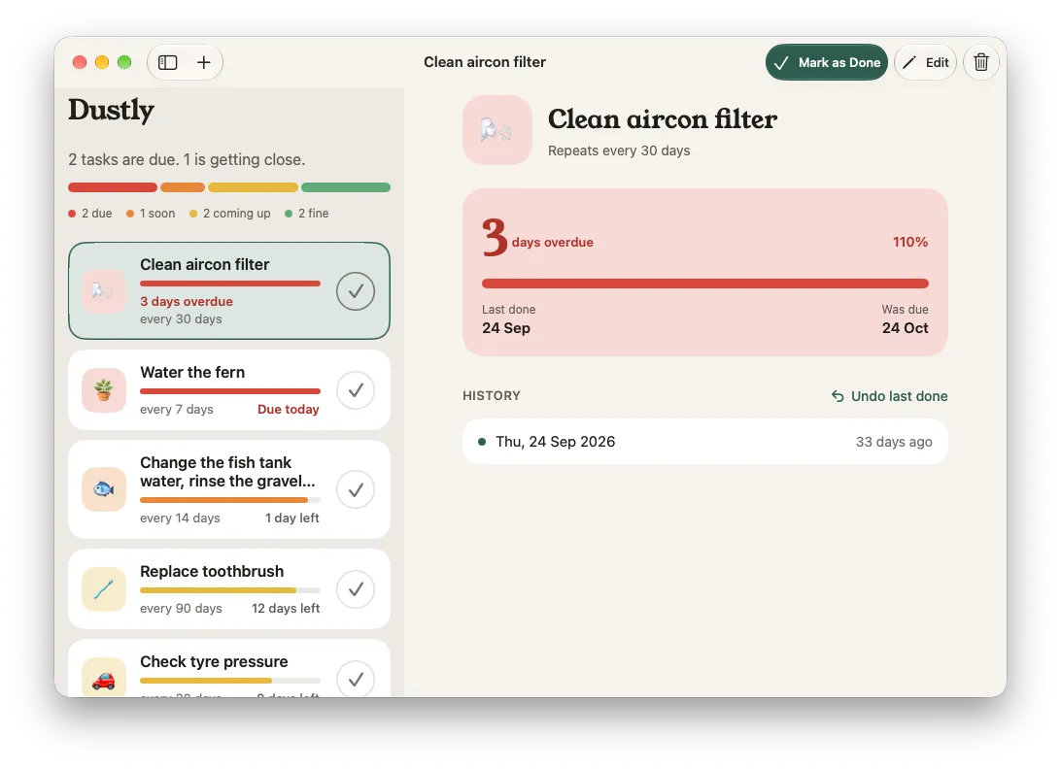Click 'every 90 days' on toothbrush task
The width and height of the screenshot is (1061, 769).
pyautogui.click(x=181, y=608)
